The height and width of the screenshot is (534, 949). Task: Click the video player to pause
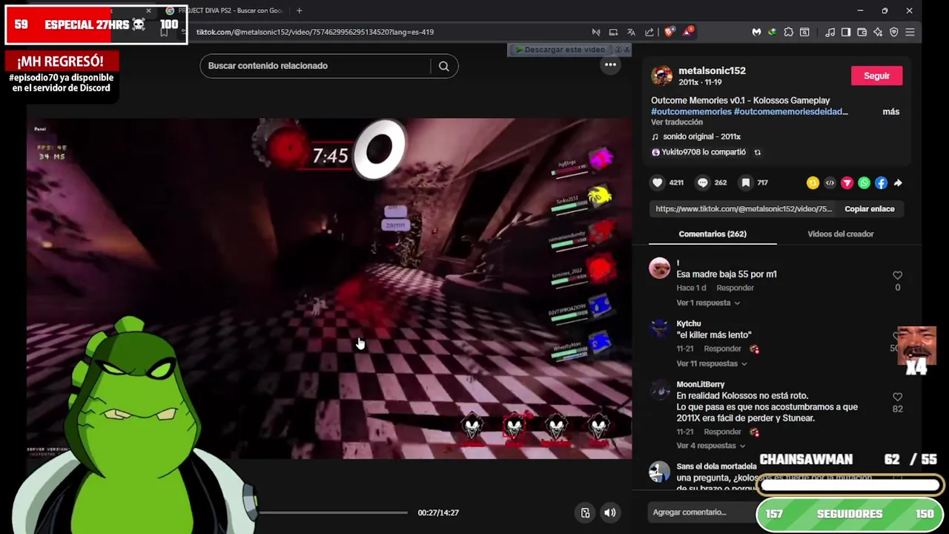tap(329, 289)
